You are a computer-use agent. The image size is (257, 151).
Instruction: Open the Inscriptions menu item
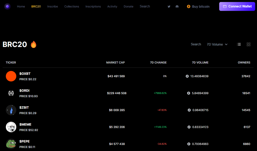pos(93,6)
